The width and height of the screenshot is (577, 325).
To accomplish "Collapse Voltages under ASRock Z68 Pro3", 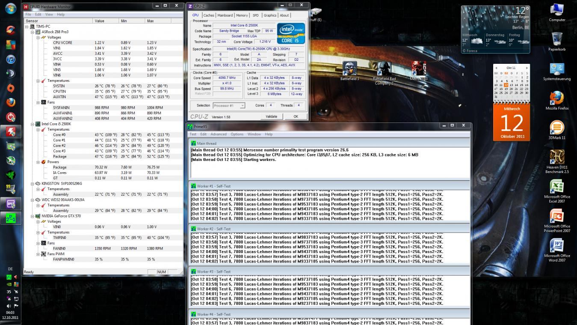I will click(x=38, y=37).
